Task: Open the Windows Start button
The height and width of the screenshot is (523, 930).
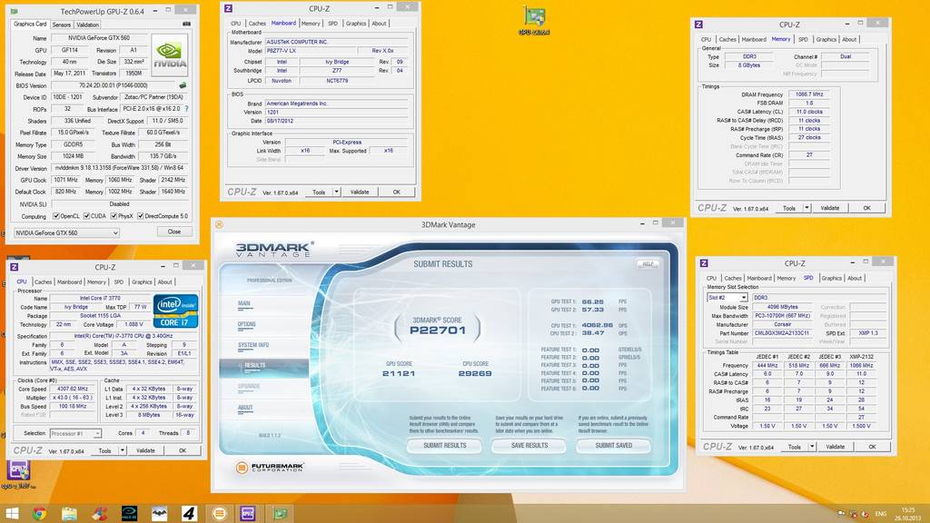Action: (11, 514)
